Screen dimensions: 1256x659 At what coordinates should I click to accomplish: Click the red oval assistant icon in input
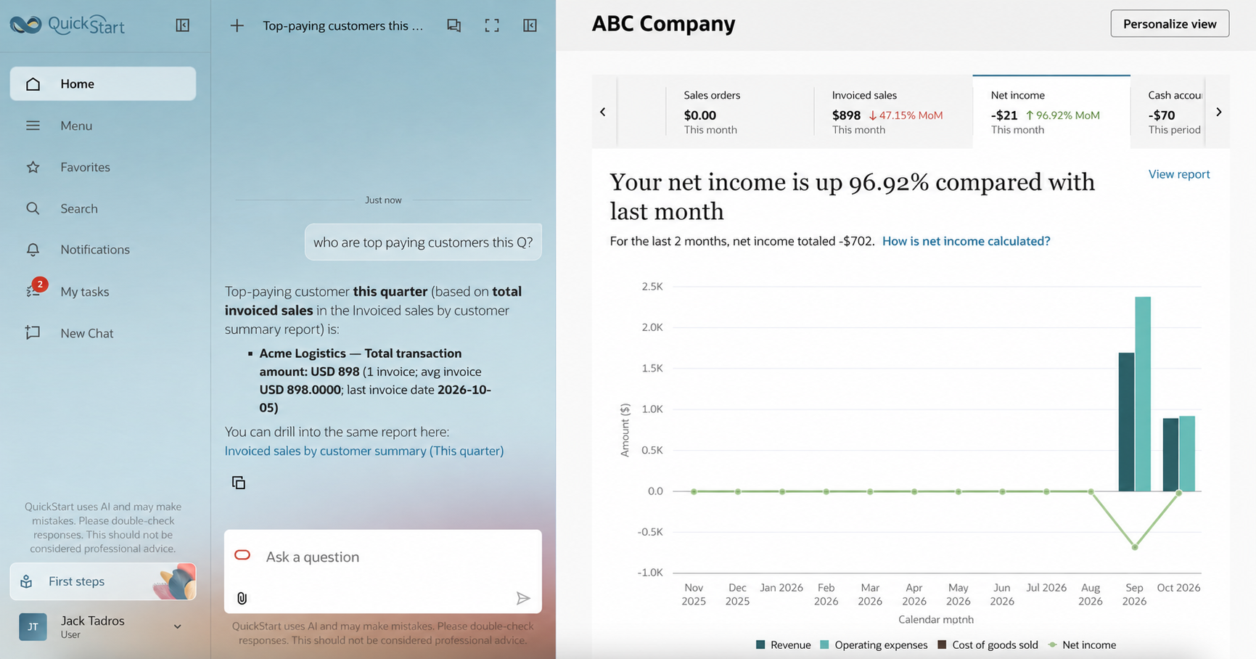242,555
